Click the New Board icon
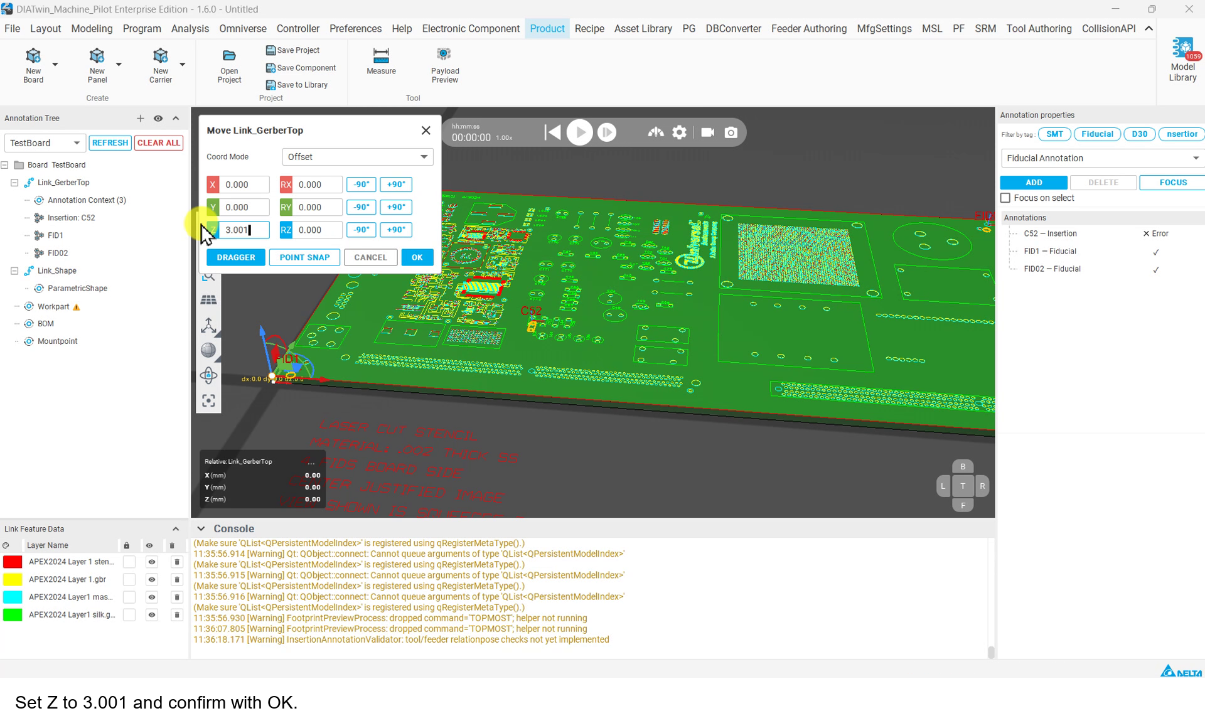The image size is (1205, 728). click(33, 56)
